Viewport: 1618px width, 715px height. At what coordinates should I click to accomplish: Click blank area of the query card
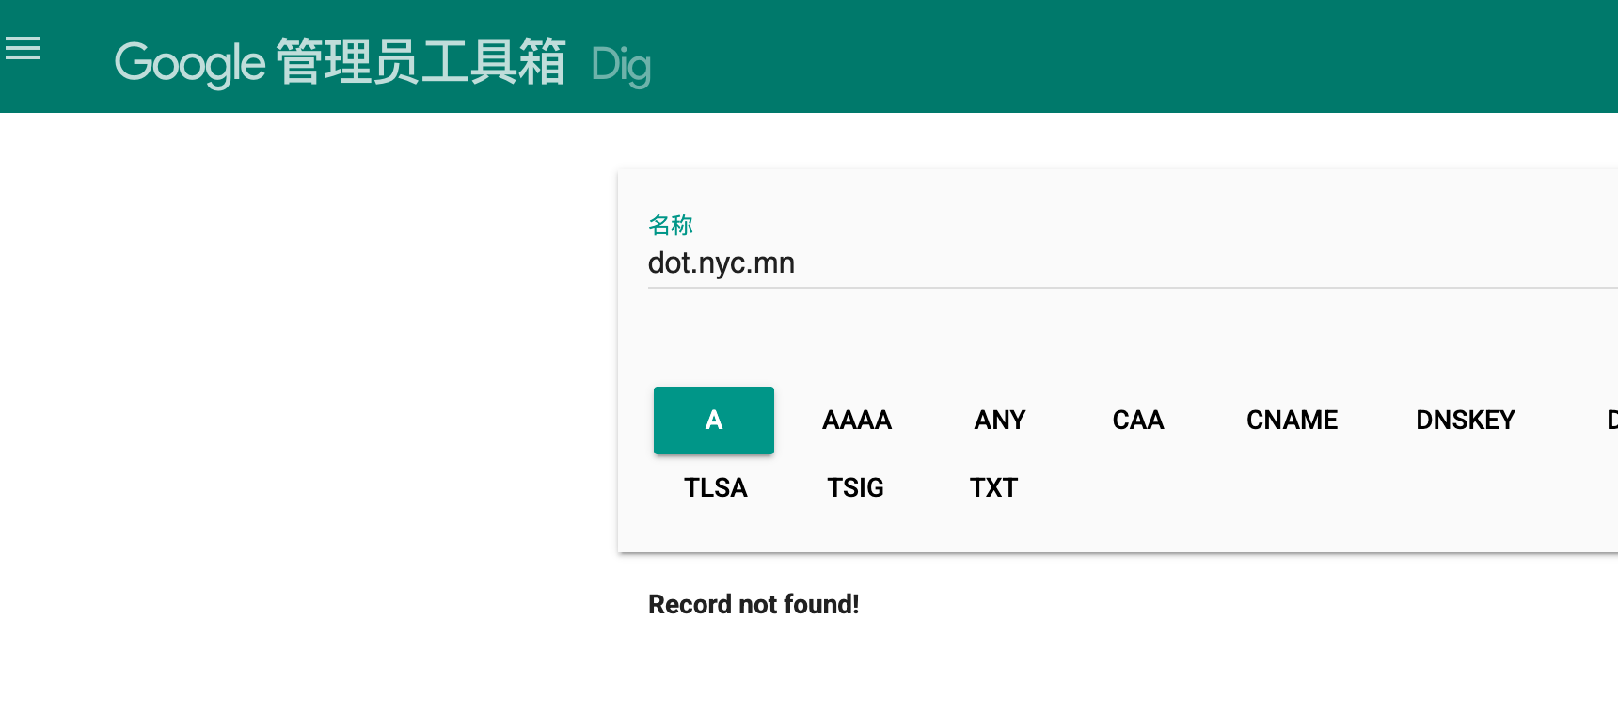coord(1317,499)
